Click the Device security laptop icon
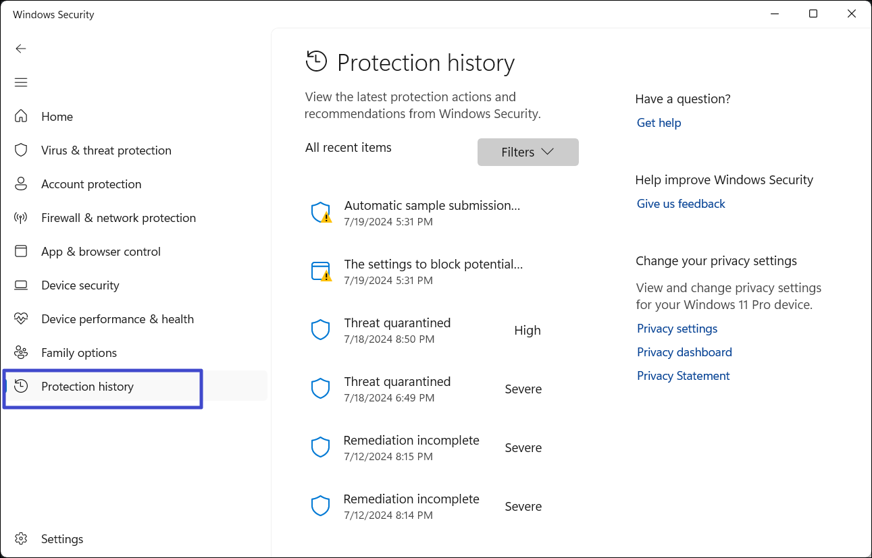This screenshot has width=872, height=558. click(x=21, y=285)
